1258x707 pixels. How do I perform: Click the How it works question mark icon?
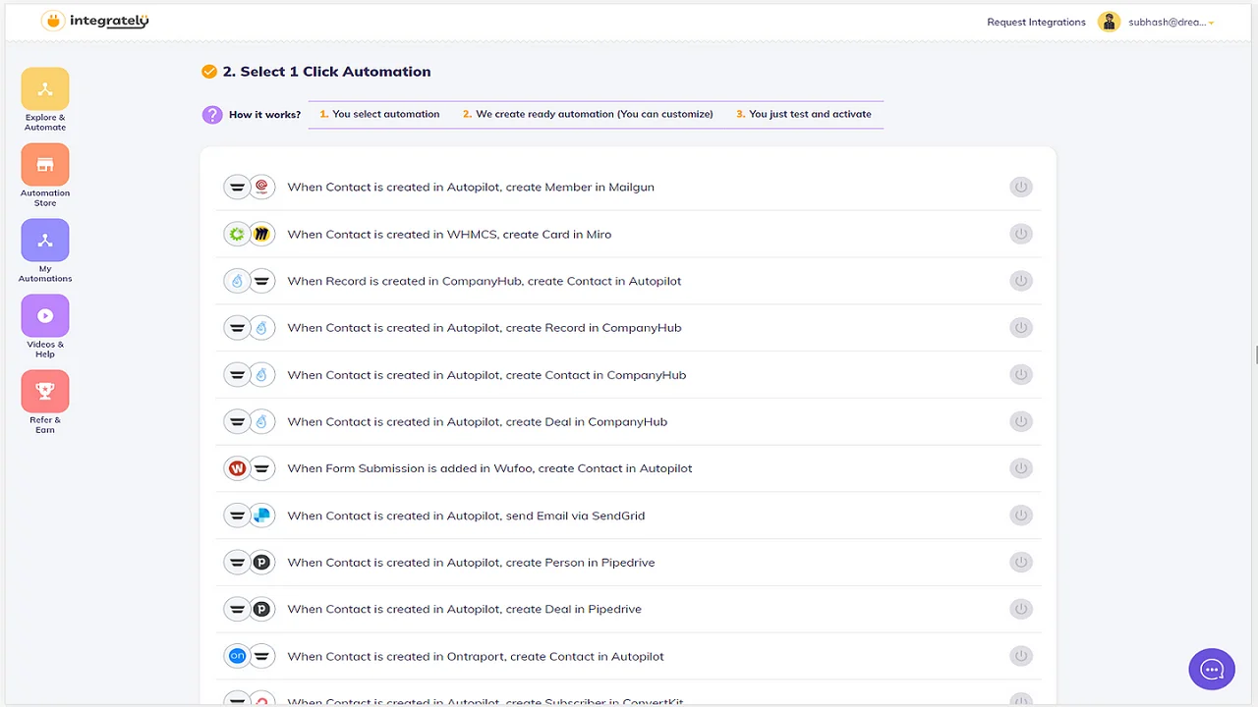coord(212,115)
